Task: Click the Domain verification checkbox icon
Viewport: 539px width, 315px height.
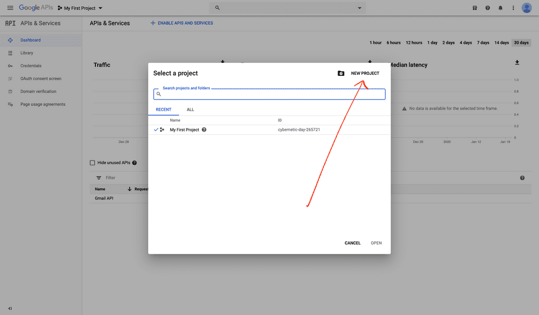Action: point(10,92)
